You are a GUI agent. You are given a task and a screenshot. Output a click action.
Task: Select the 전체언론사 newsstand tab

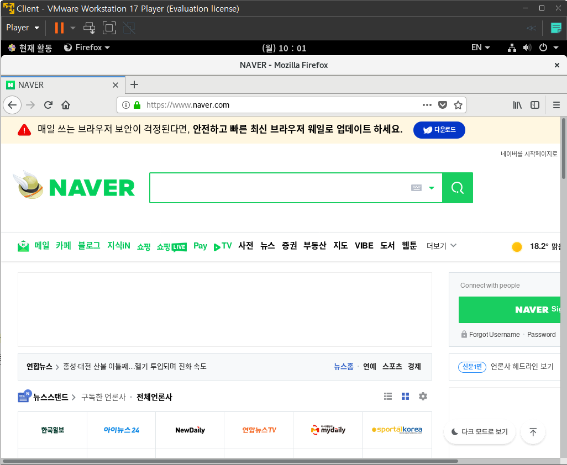pyautogui.click(x=154, y=397)
